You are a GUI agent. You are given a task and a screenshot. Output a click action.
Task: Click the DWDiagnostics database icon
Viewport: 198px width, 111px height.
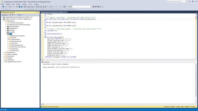[x=8, y=28]
